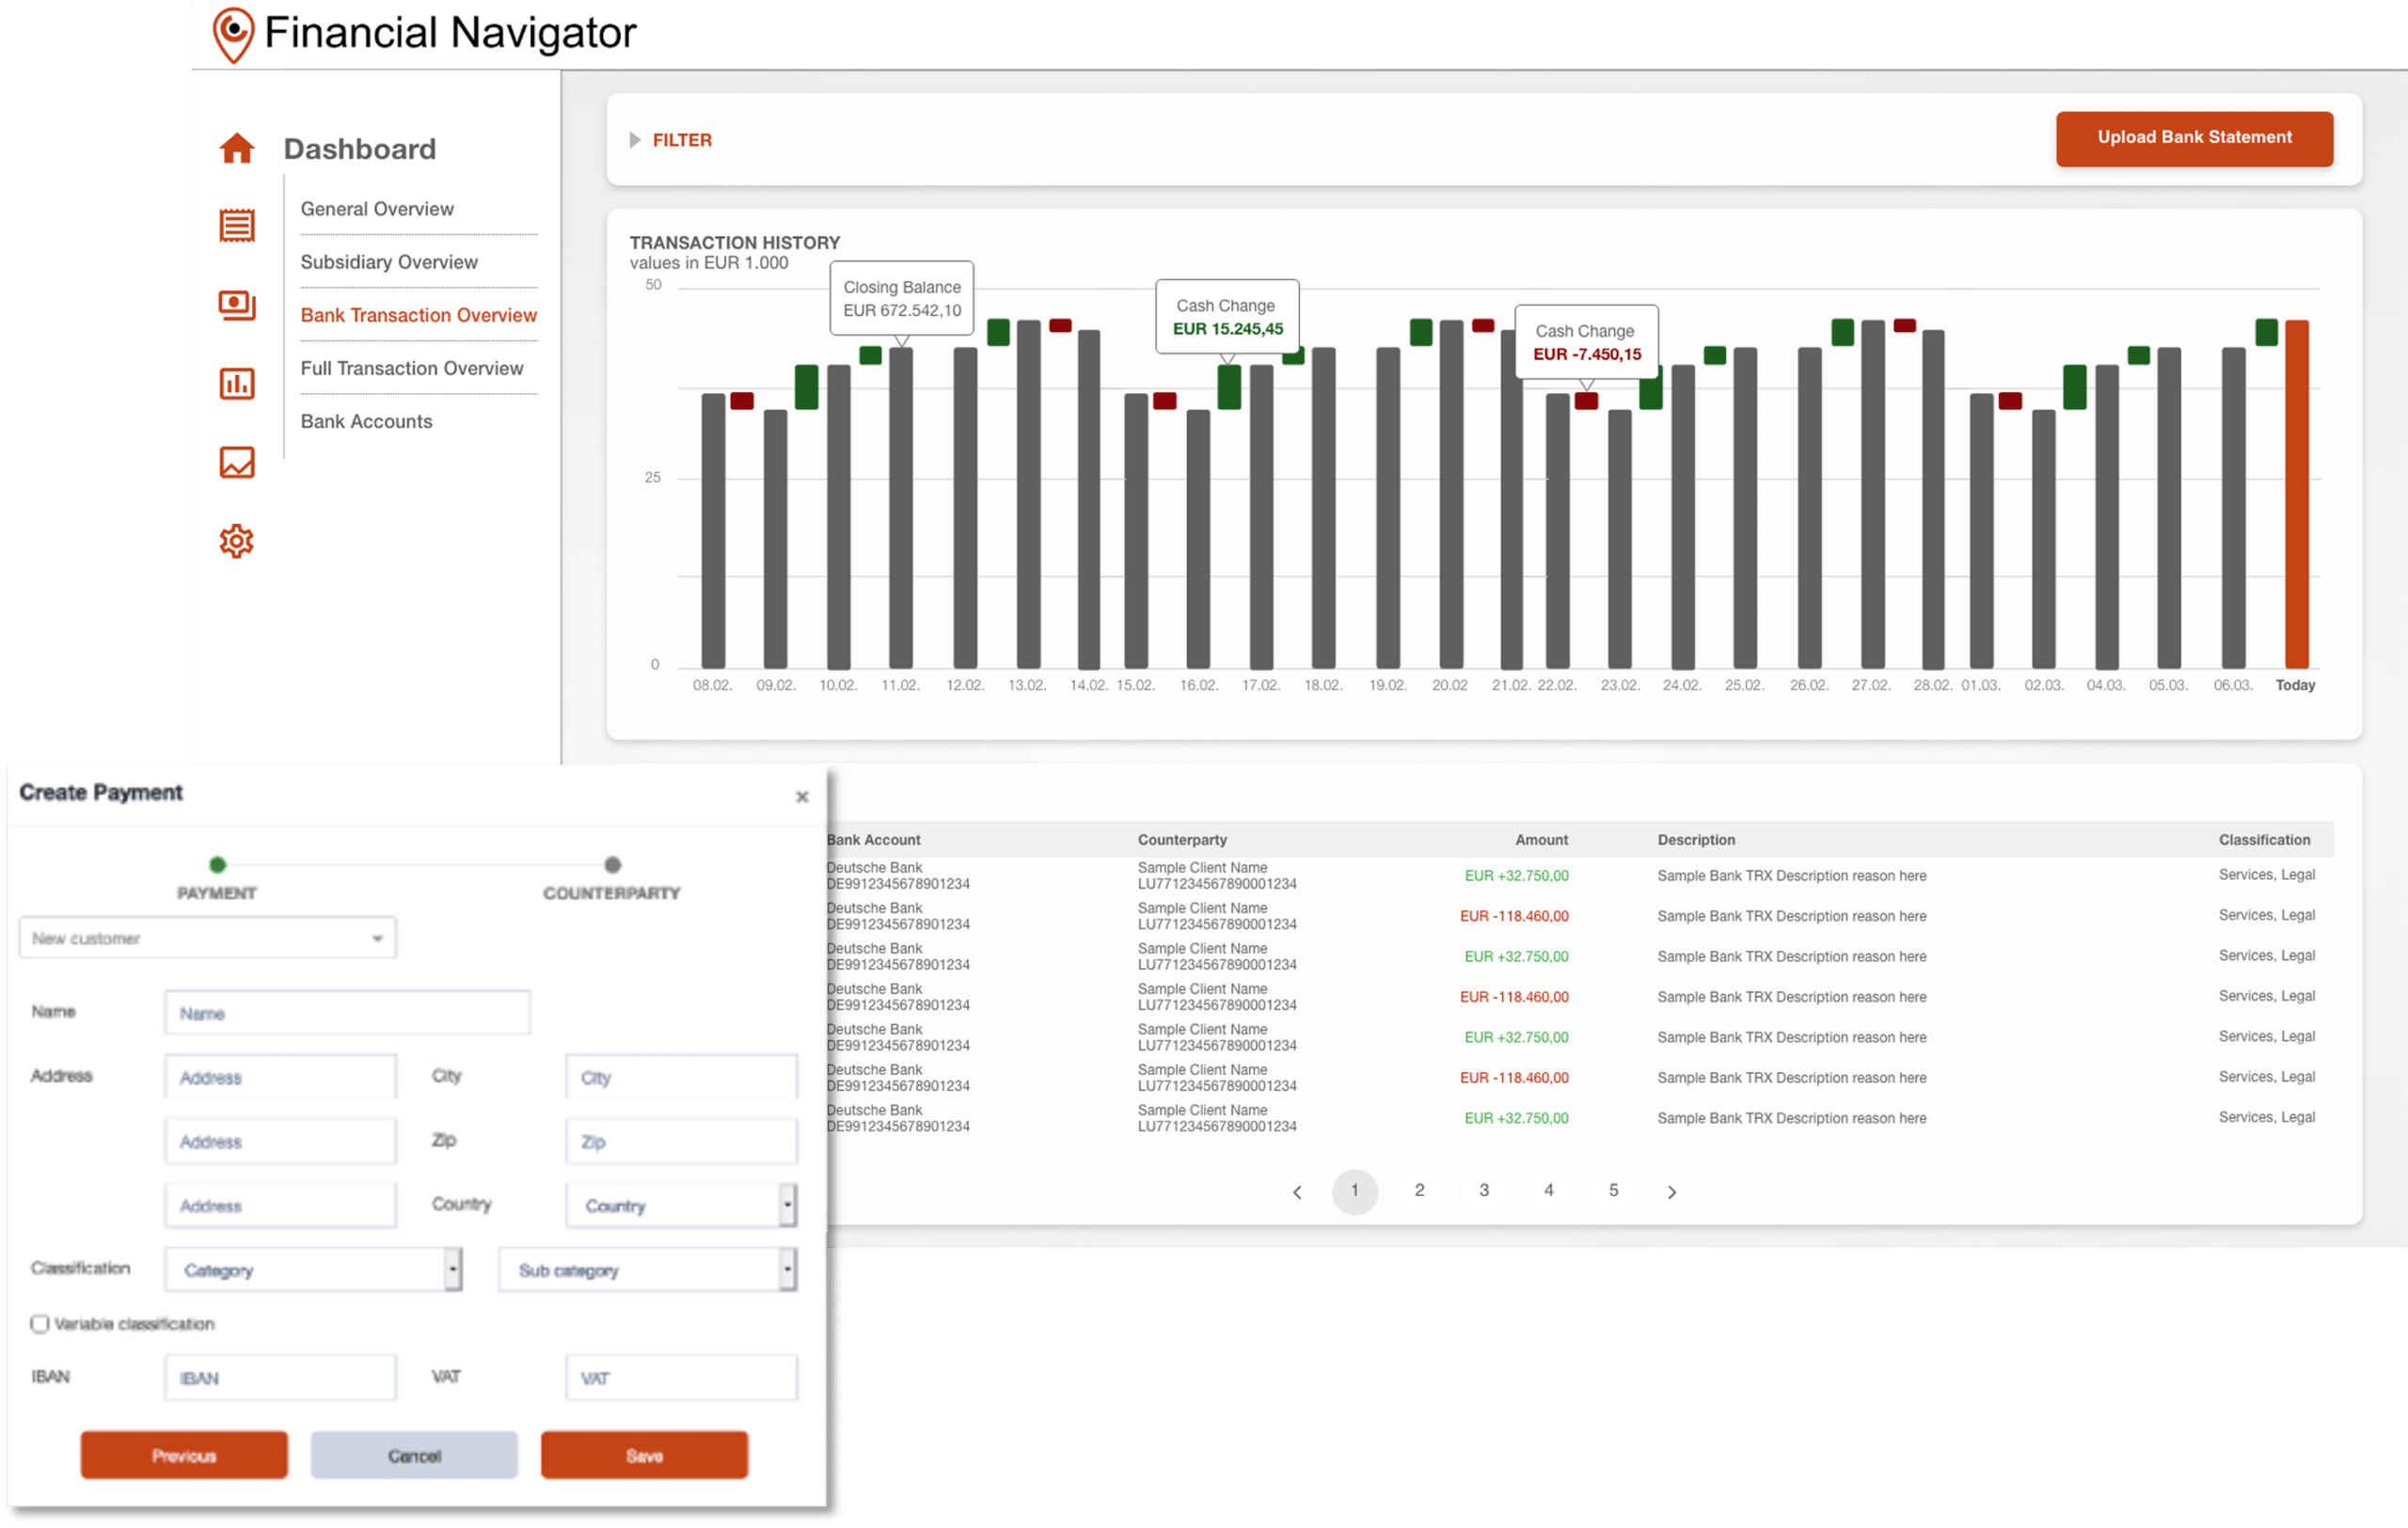The width and height of the screenshot is (2408, 1528).
Task: Select the Payment step indicator
Action: click(217, 864)
